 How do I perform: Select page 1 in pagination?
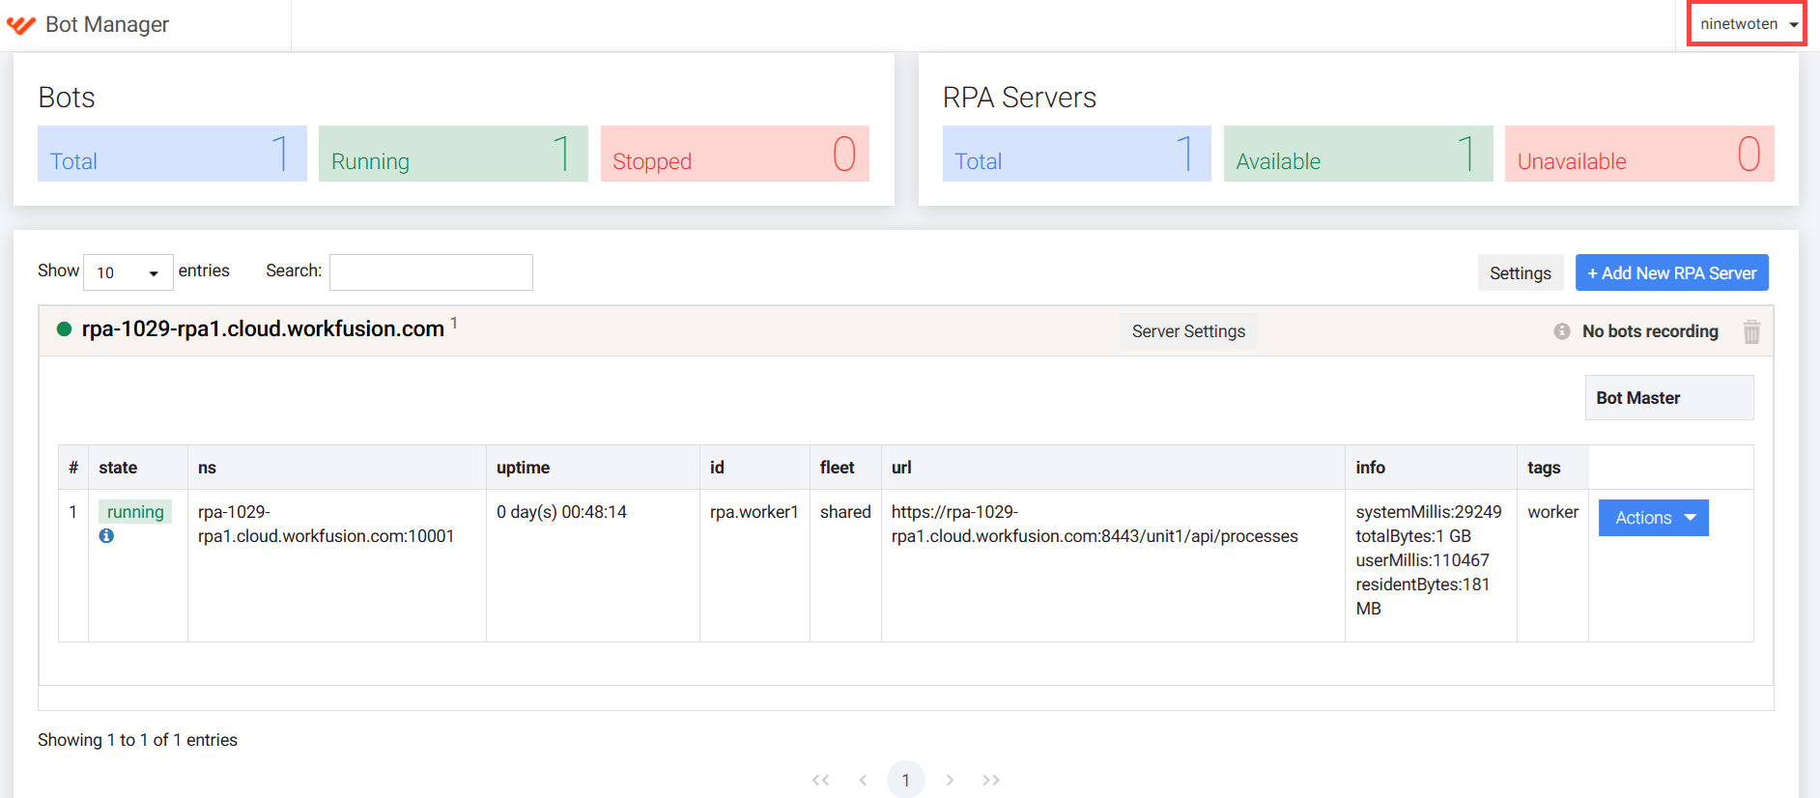pos(906,780)
